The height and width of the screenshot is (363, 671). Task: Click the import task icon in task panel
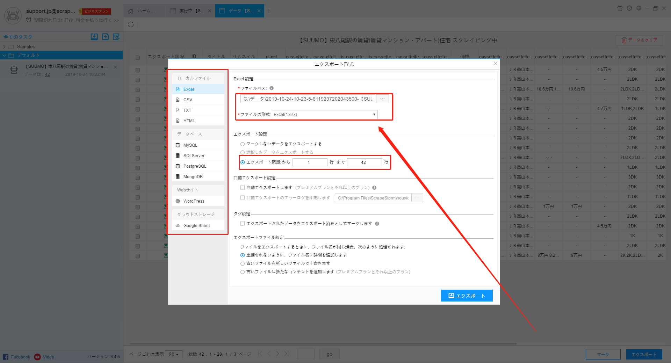coord(94,37)
